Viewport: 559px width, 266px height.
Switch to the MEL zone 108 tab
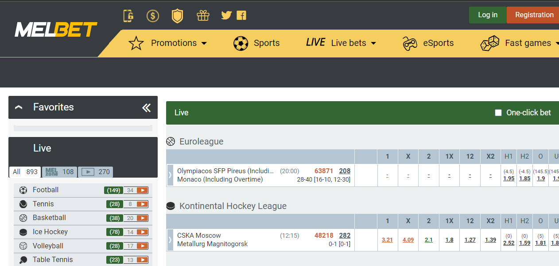(x=59, y=172)
